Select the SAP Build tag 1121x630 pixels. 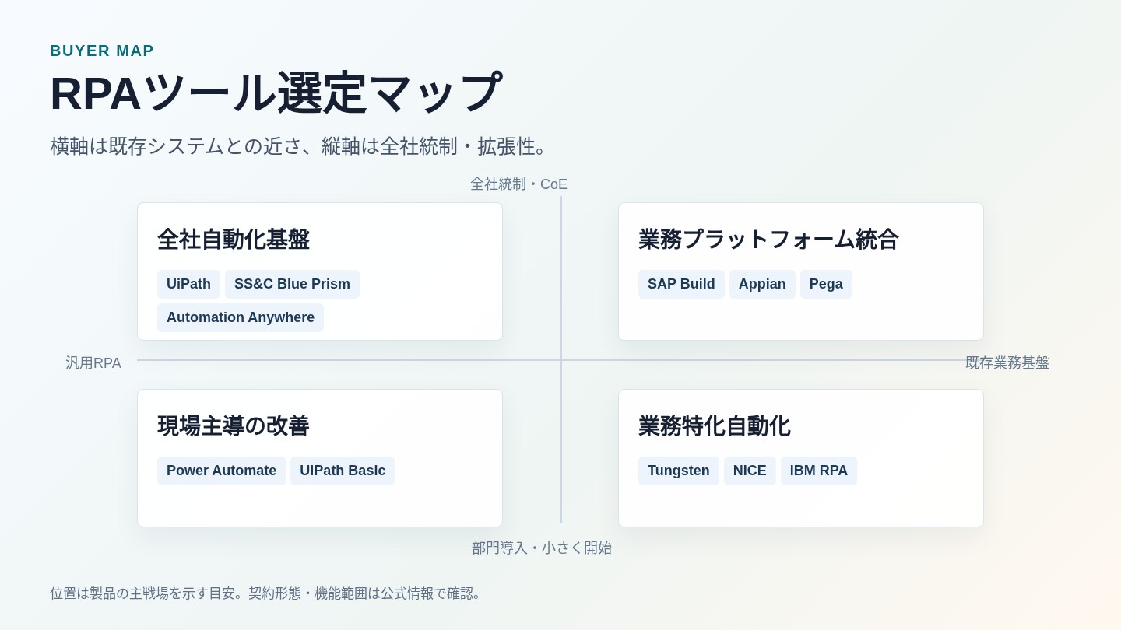pos(681,284)
